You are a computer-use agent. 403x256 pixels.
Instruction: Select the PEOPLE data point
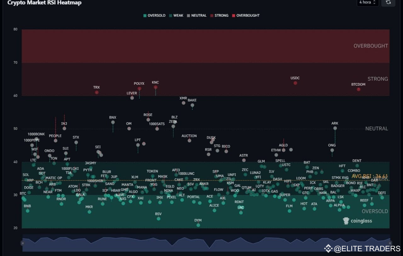pos(56,140)
